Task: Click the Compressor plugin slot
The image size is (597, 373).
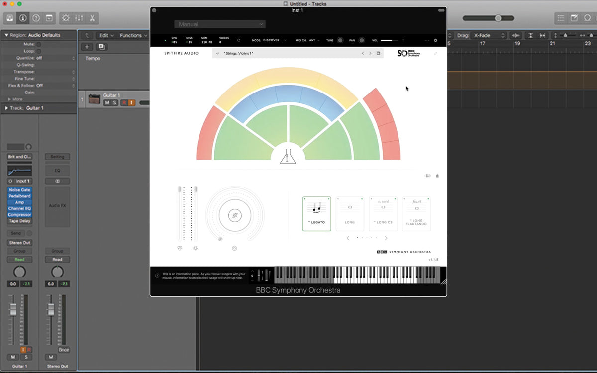Action: (19, 215)
